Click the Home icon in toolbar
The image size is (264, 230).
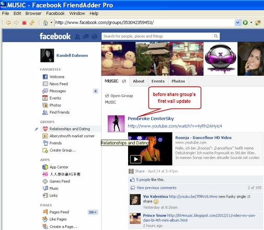(45, 23)
